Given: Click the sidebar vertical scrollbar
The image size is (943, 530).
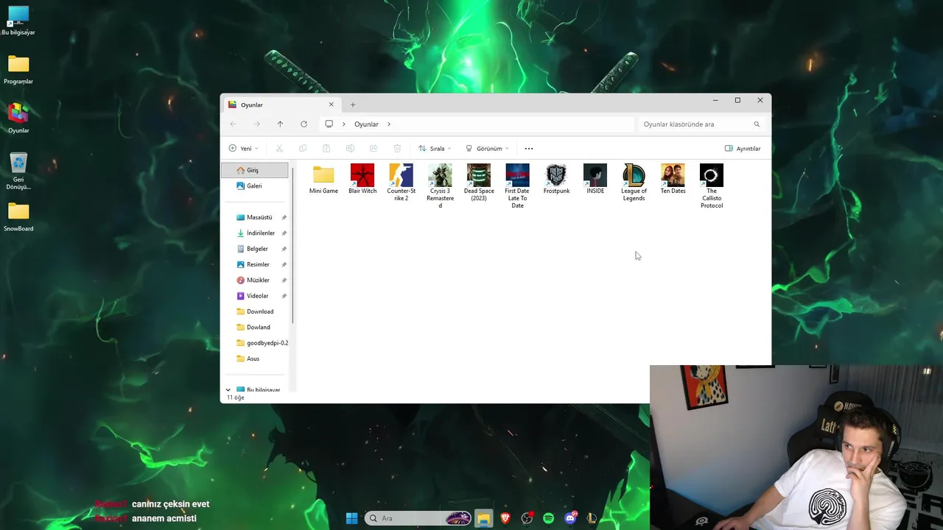Looking at the screenshot, I should pos(293,247).
